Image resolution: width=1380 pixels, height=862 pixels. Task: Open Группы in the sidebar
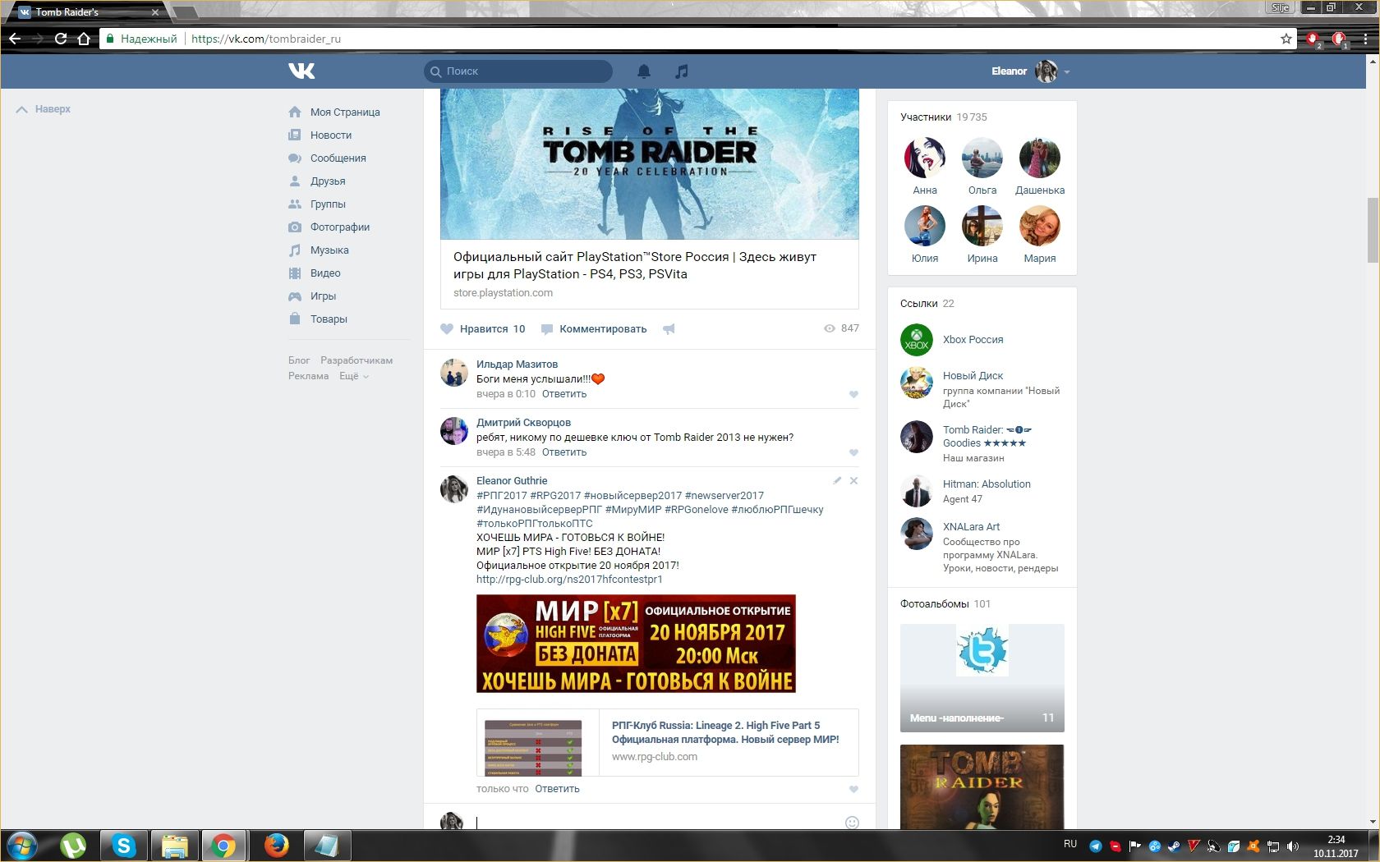click(x=328, y=204)
